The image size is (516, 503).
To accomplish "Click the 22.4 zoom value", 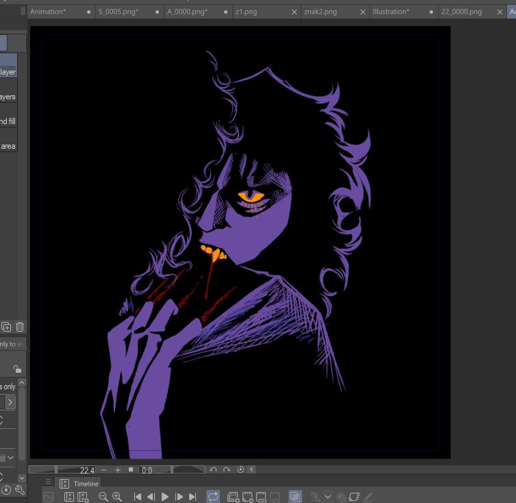I will coord(87,470).
